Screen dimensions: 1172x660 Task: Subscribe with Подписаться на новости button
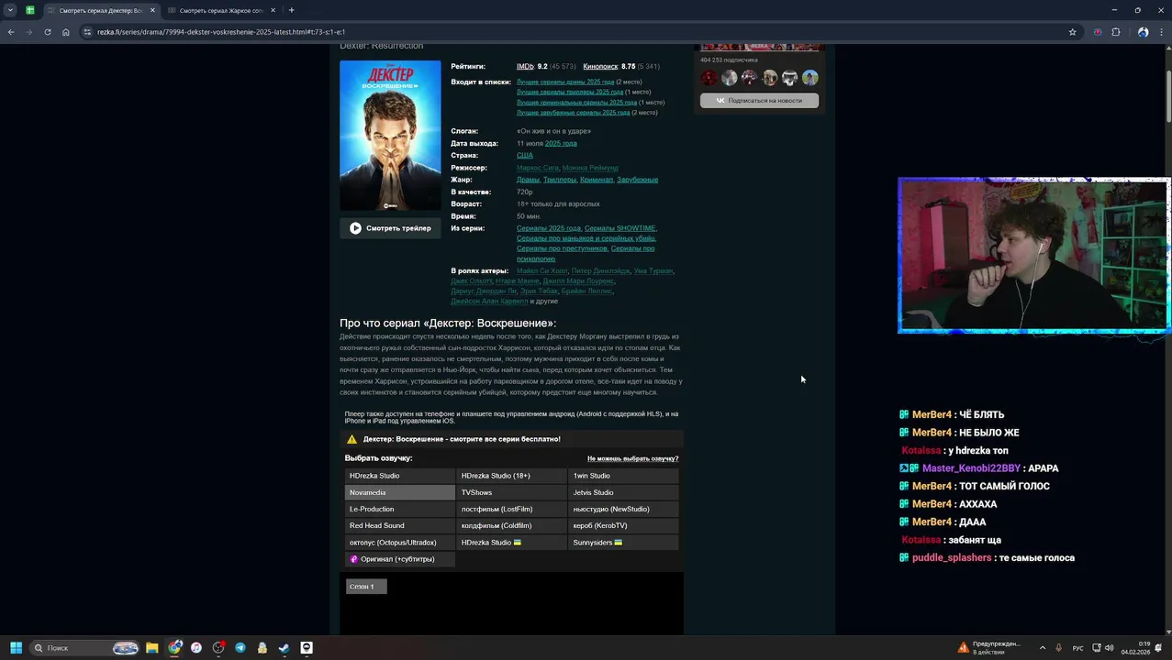click(x=759, y=100)
